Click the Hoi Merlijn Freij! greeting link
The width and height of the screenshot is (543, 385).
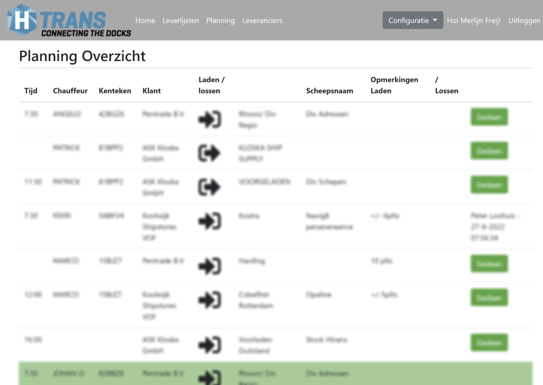click(x=474, y=21)
